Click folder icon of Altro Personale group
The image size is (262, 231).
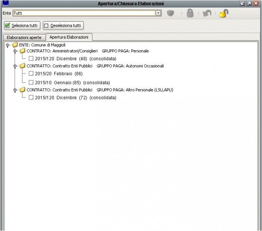22,89
